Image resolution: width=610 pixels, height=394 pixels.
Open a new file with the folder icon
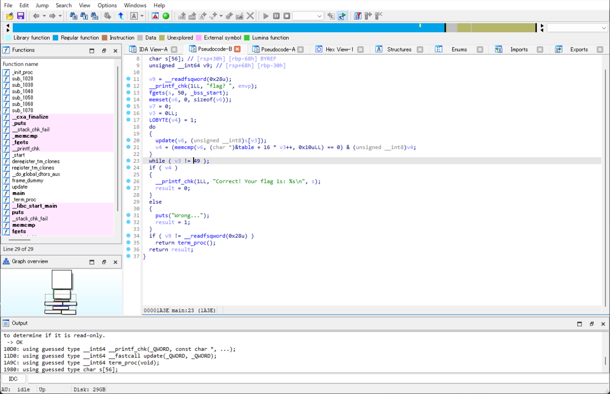pos(9,16)
